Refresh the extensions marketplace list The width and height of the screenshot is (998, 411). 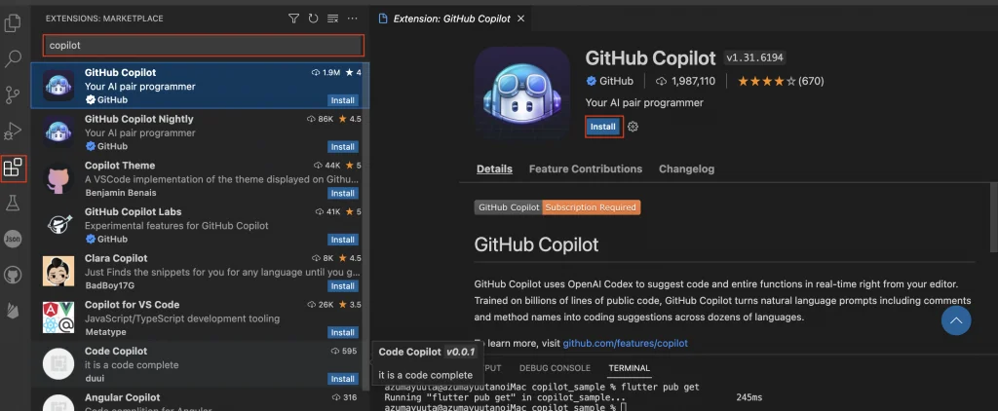pyautogui.click(x=313, y=19)
